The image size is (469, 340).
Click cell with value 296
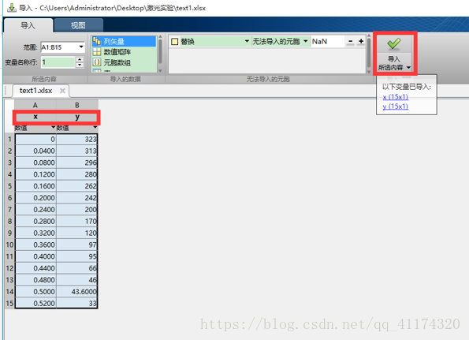pos(77,163)
